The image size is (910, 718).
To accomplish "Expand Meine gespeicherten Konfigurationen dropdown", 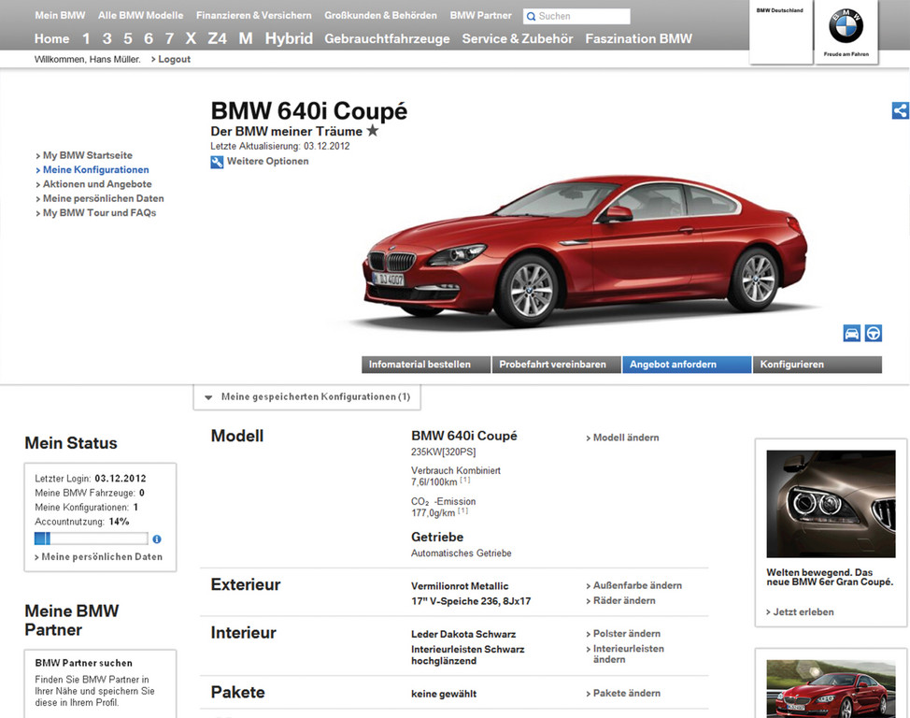I will click(307, 396).
